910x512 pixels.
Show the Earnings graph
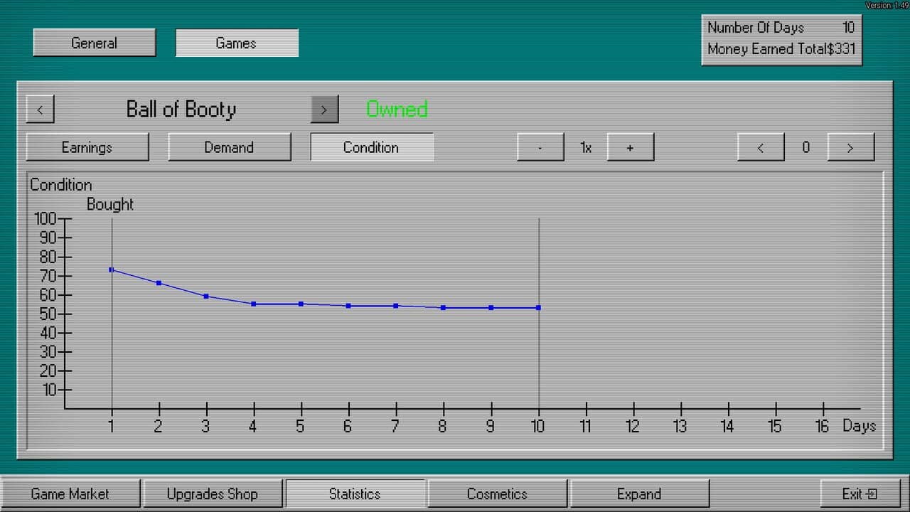pyautogui.click(x=87, y=147)
